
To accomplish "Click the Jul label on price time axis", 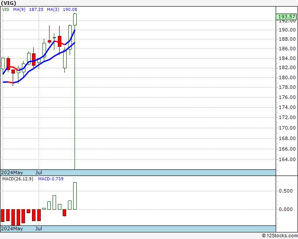I will [x=39, y=172].
